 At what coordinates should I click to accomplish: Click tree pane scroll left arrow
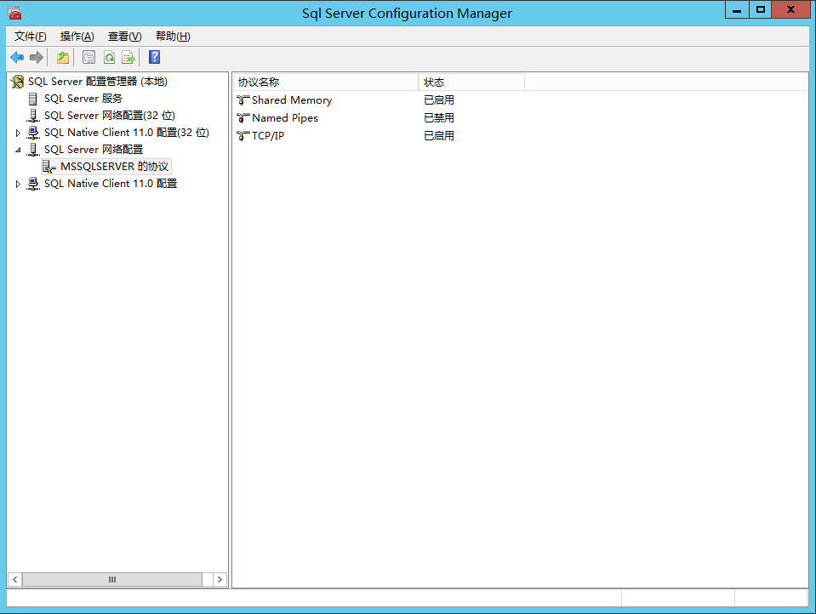[15, 580]
